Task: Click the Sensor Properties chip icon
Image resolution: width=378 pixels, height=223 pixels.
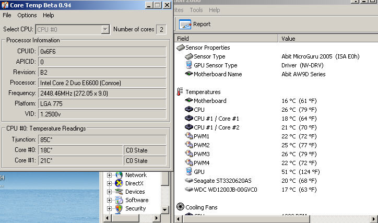Action: (181, 48)
